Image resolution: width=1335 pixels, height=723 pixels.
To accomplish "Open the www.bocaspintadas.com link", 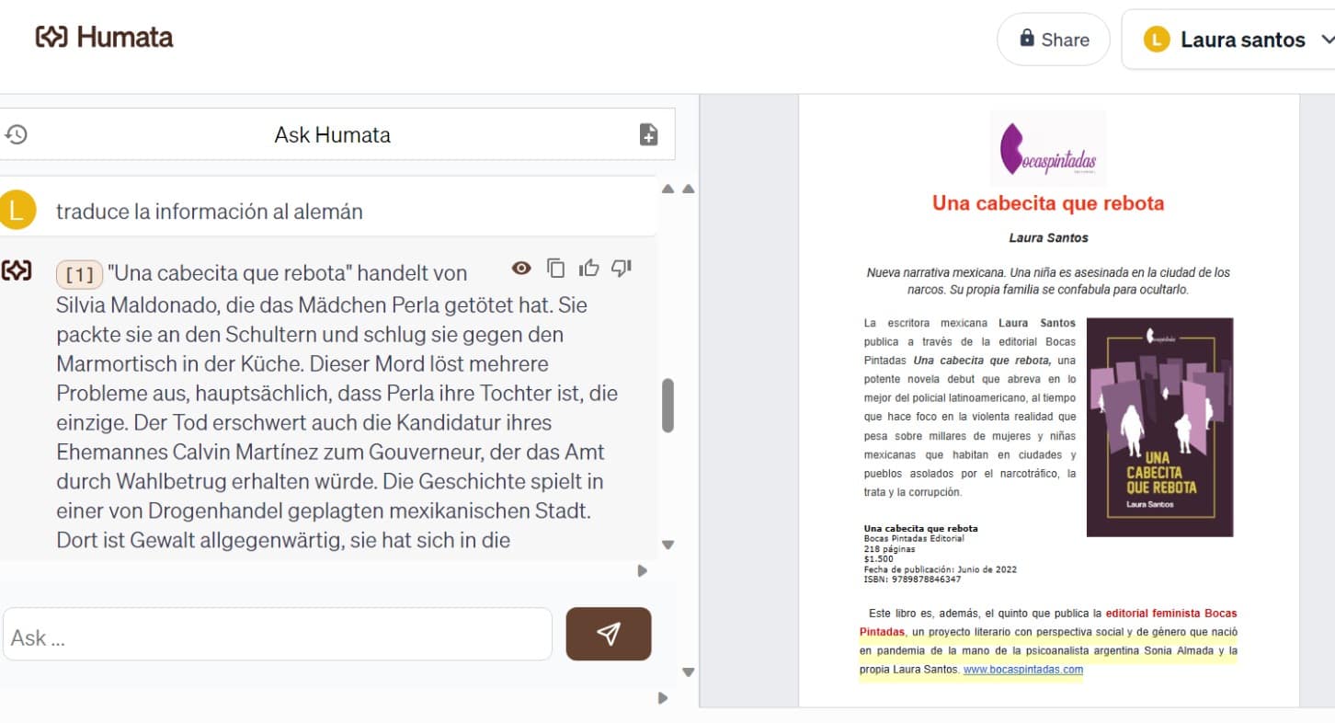I will pos(1022,670).
